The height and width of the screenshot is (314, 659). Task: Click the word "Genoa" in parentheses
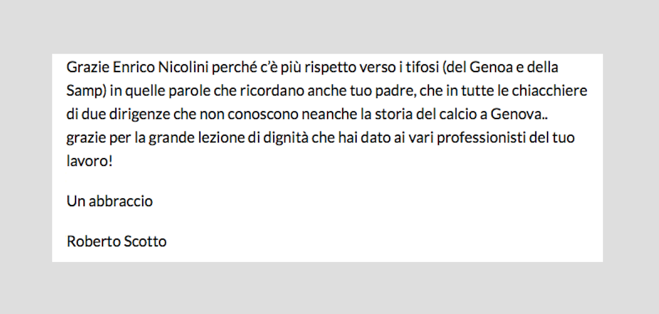point(491,68)
